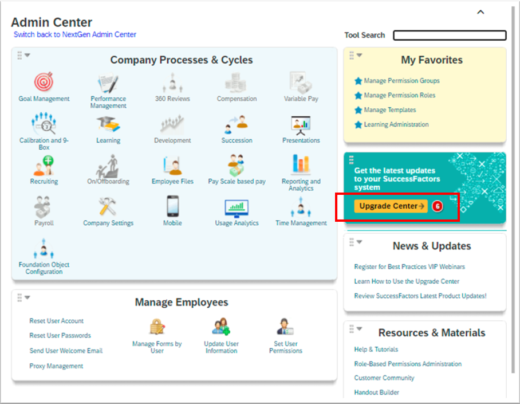Viewport: 520px width, 404px height.
Task: Collapse header with the top chevron
Action: [480, 12]
